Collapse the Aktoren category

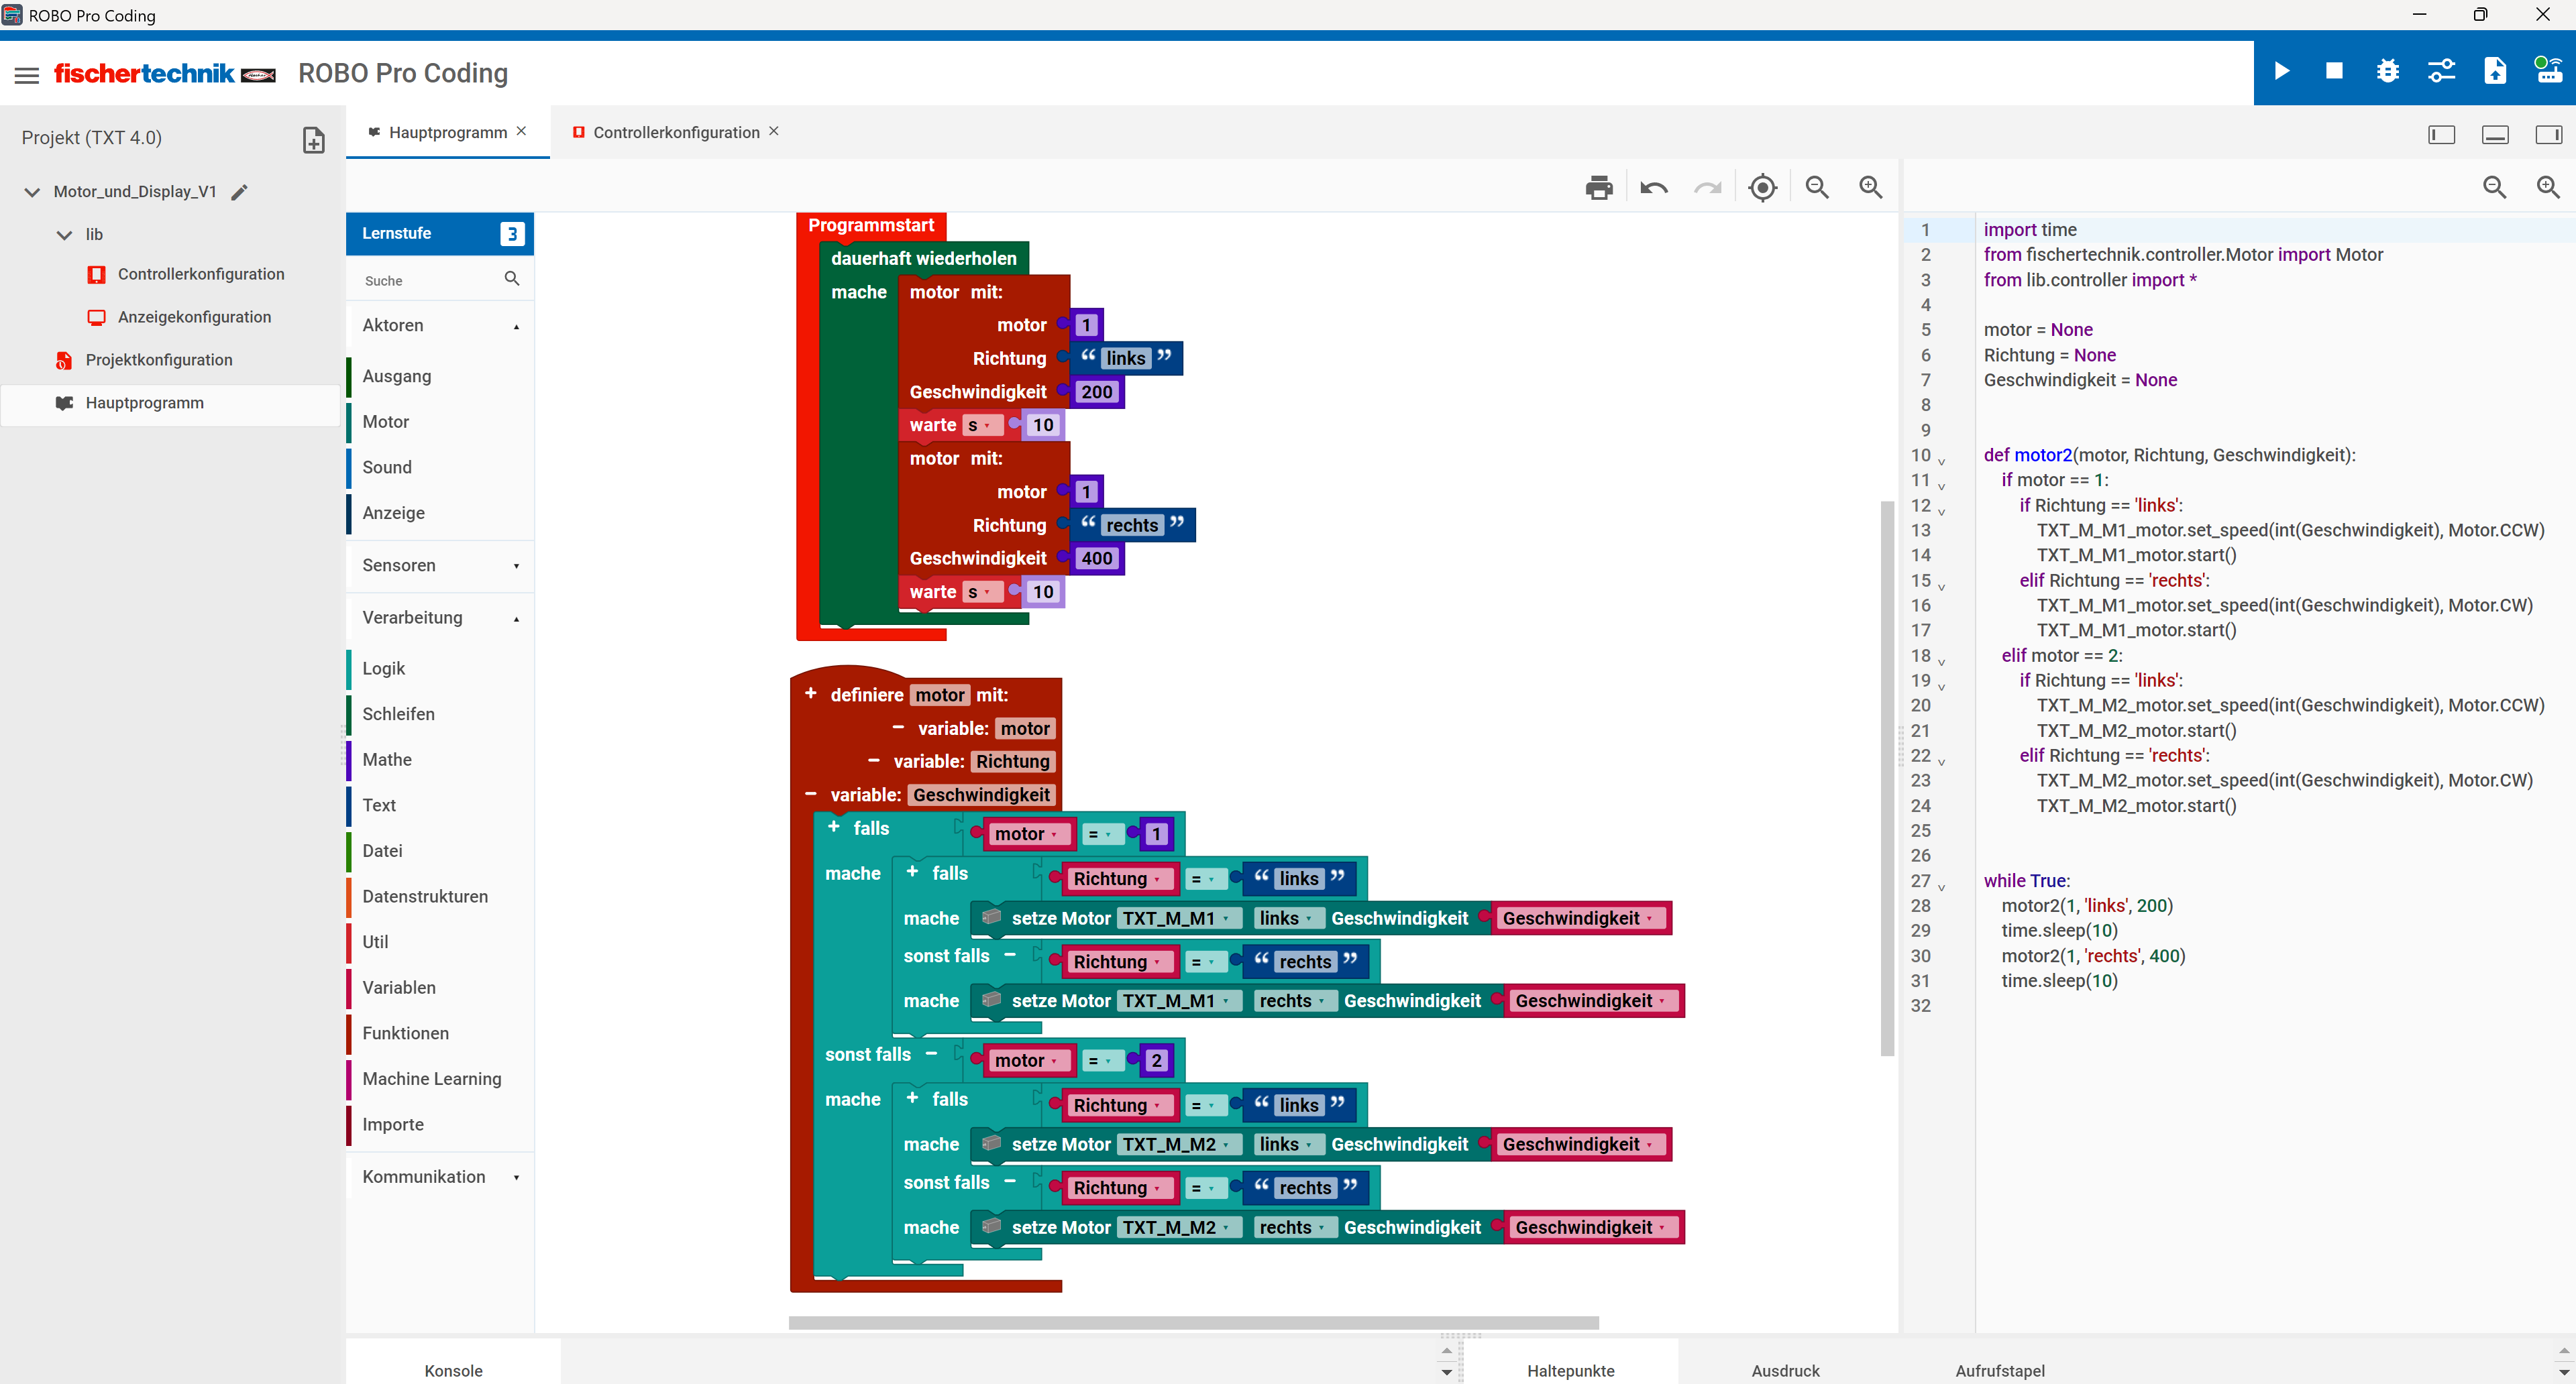[440, 325]
